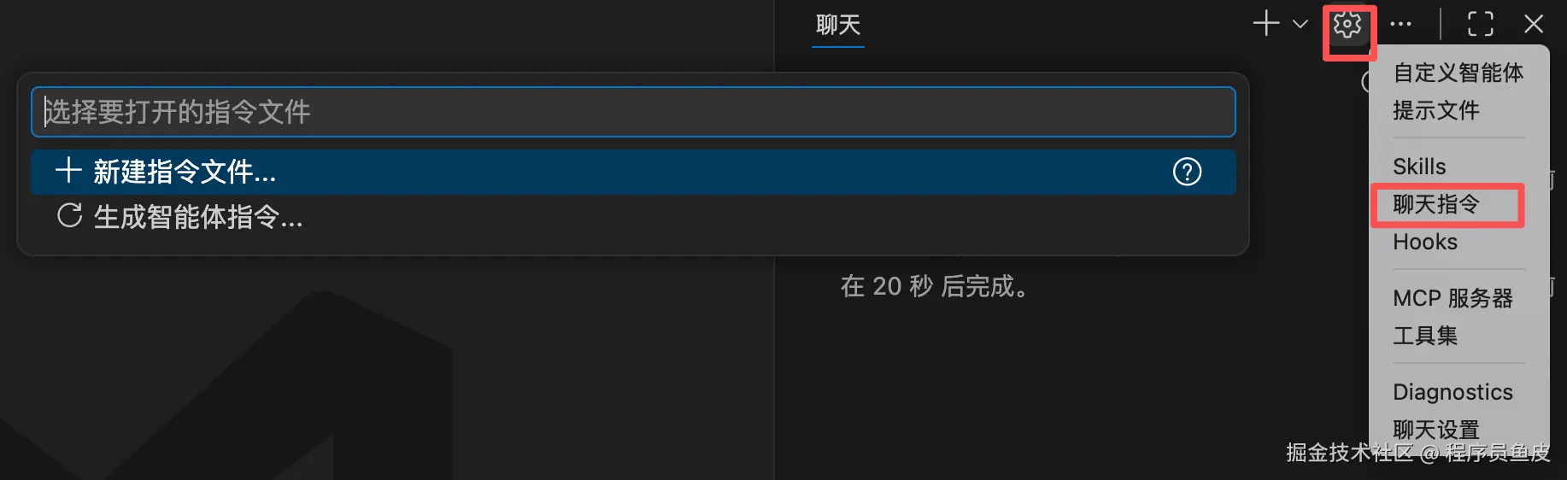Click the plus icon for new chat

(x=1266, y=24)
